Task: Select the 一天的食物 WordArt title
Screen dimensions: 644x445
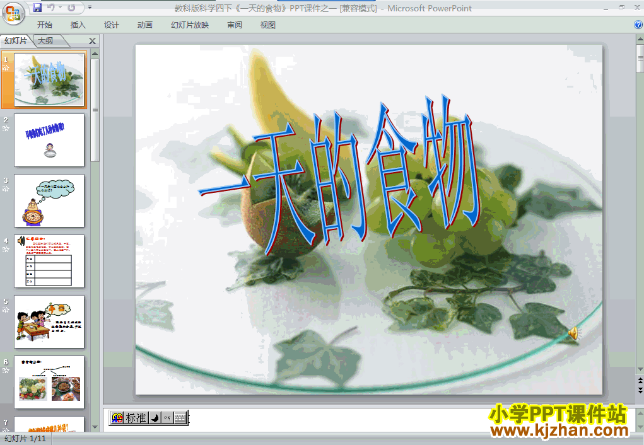Action: click(339, 175)
